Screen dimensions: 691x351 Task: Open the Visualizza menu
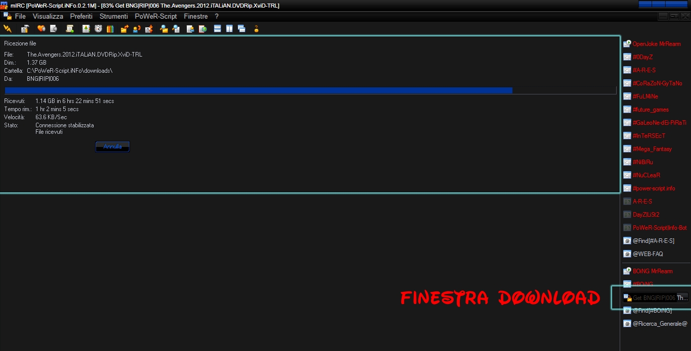click(48, 16)
